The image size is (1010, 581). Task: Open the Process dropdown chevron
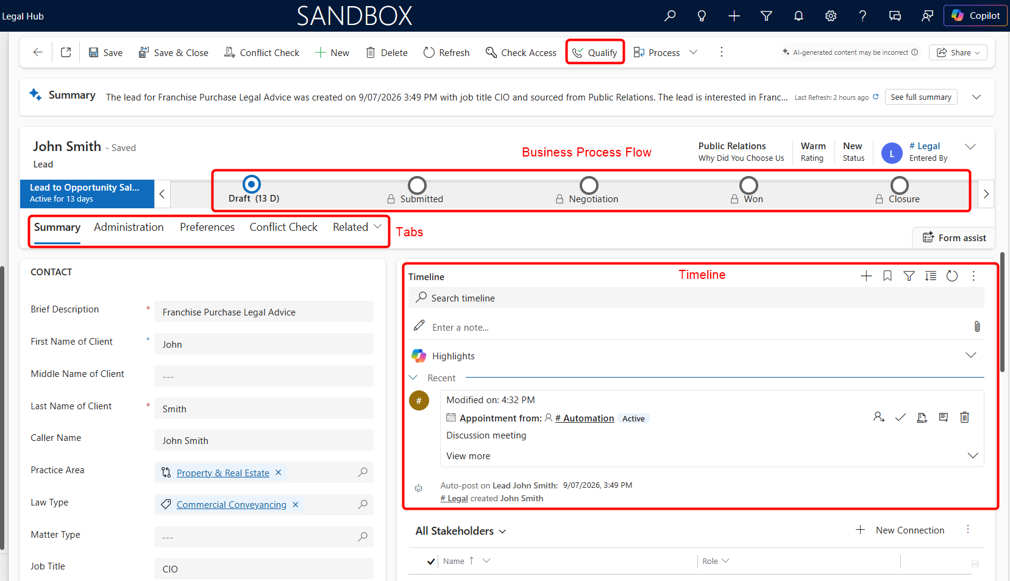693,52
